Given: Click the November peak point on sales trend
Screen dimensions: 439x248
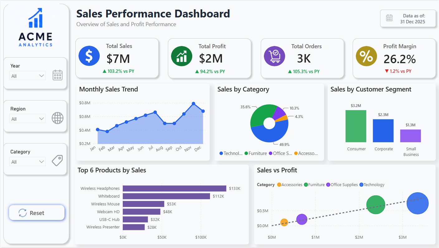Looking at the screenshot, I should (x=193, y=104).
